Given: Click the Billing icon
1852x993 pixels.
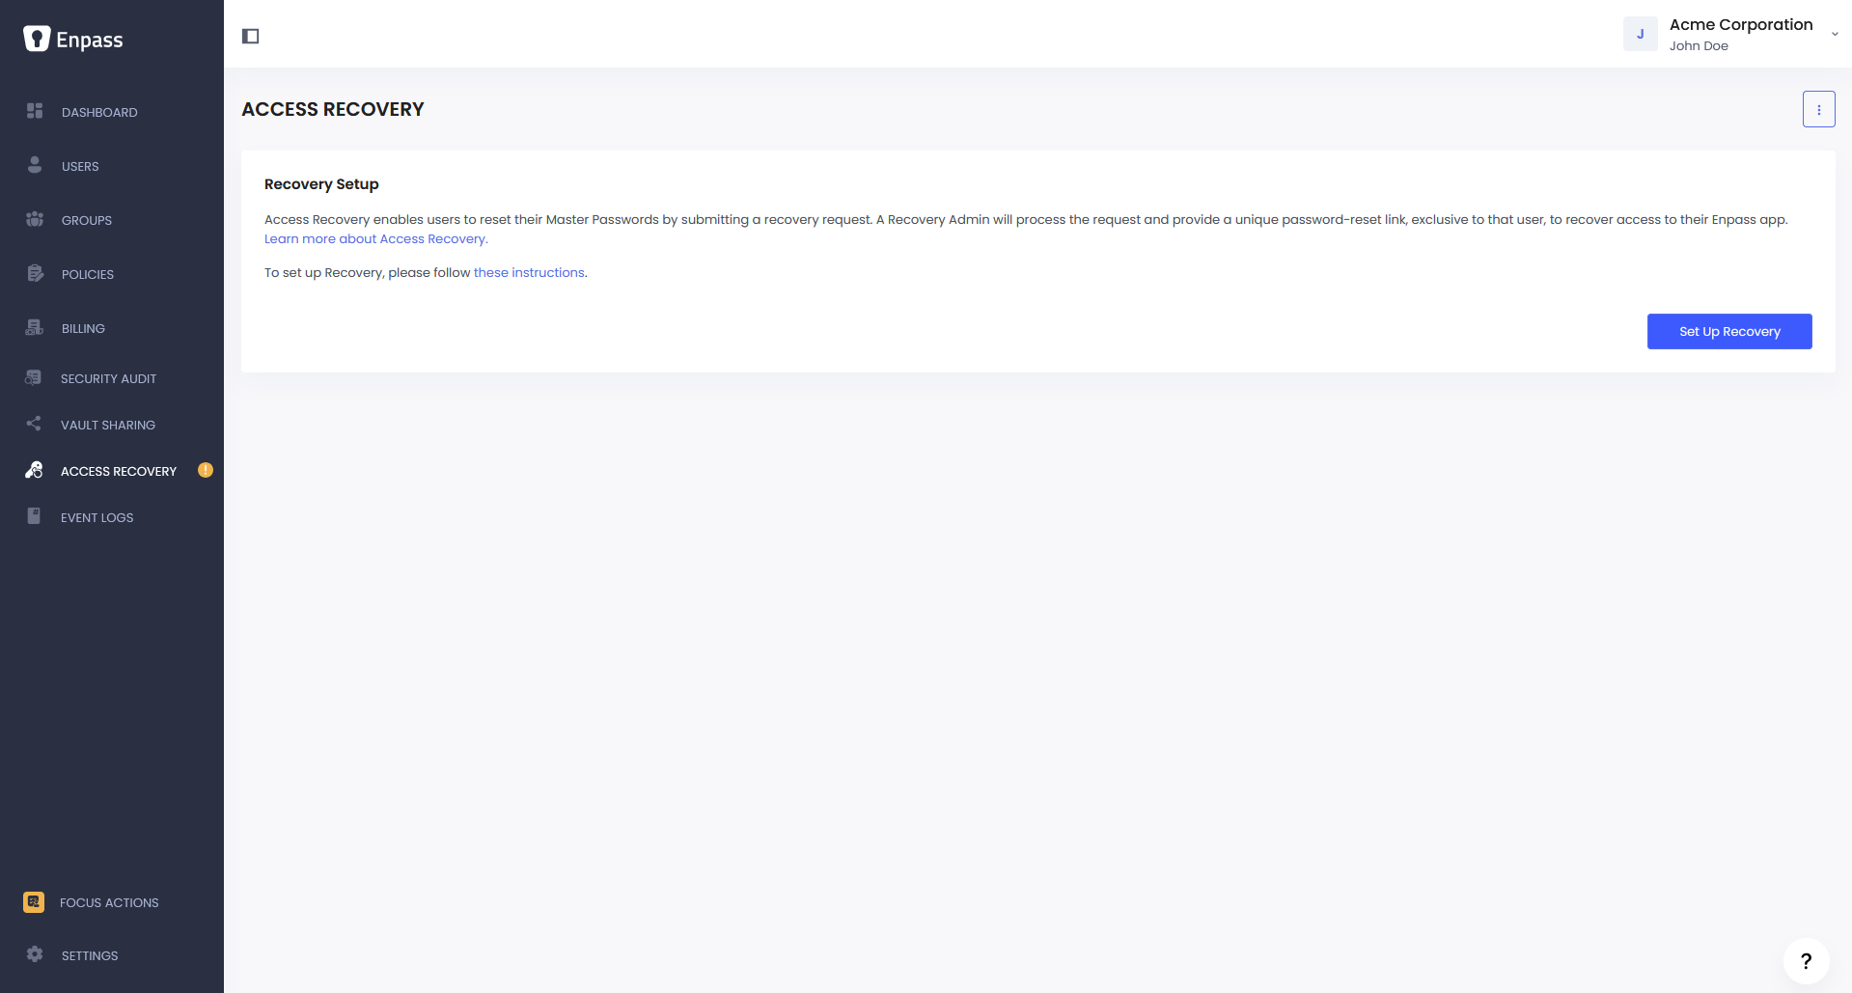Looking at the screenshot, I should pos(35,327).
